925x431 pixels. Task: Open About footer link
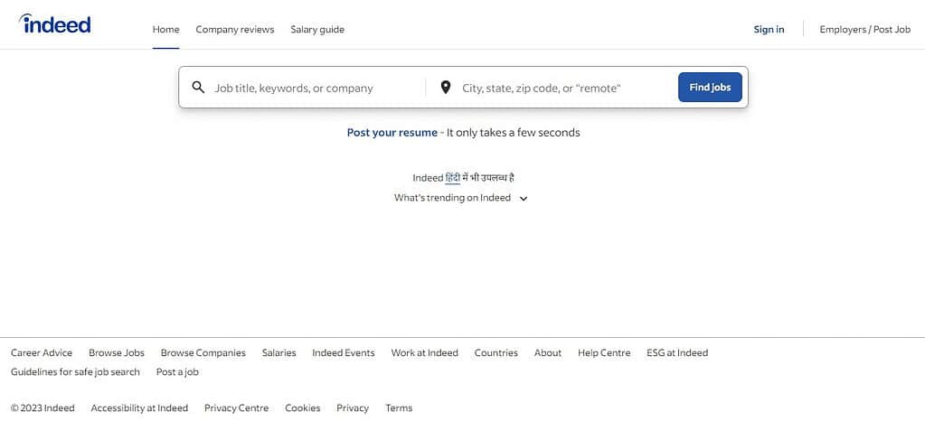tap(548, 352)
